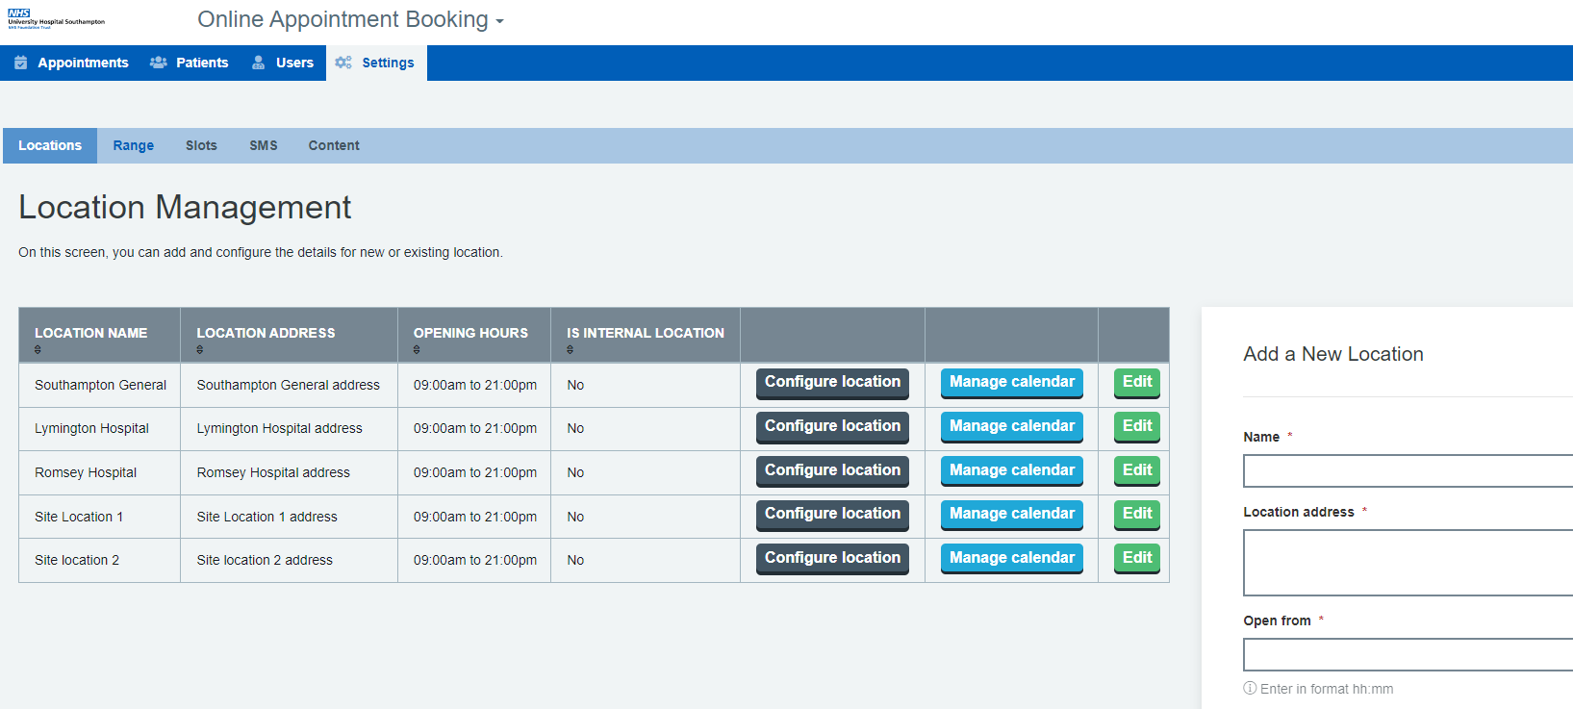This screenshot has height=709, width=1573.
Task: Manage calendar for Lymington Hospital
Action: [x=1011, y=426]
